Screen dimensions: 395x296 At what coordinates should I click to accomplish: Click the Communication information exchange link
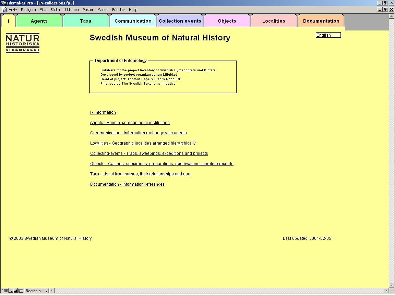tap(138, 133)
